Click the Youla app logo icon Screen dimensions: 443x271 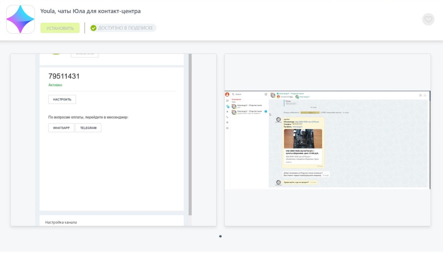(20, 19)
